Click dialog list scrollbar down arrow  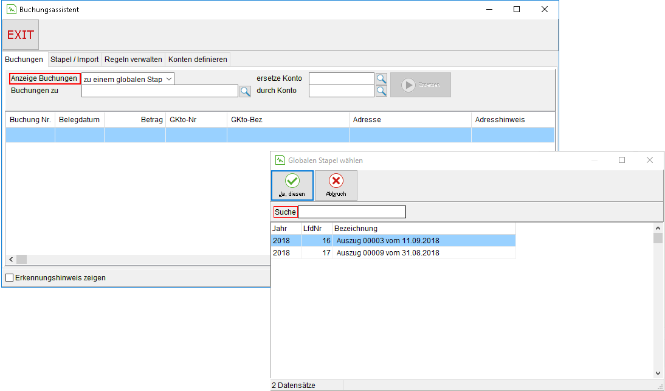click(x=658, y=373)
